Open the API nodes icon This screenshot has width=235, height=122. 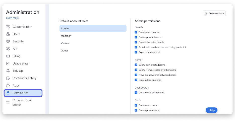[8, 49]
